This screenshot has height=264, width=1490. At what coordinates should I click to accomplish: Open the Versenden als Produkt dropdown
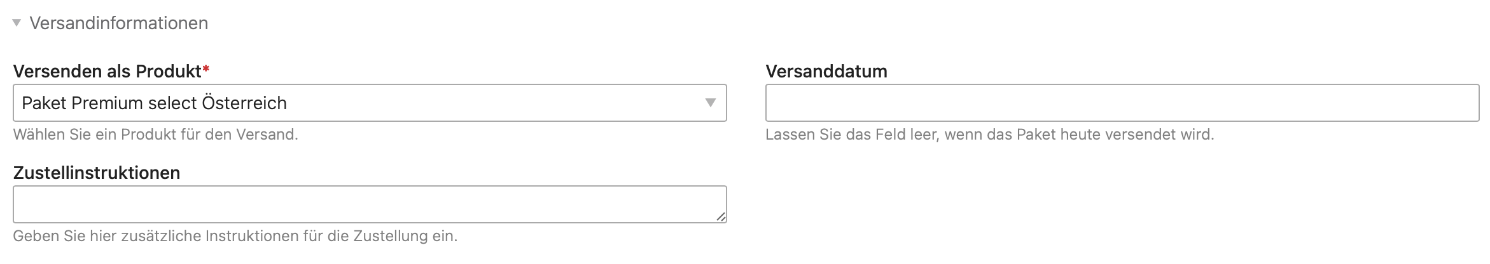point(369,103)
